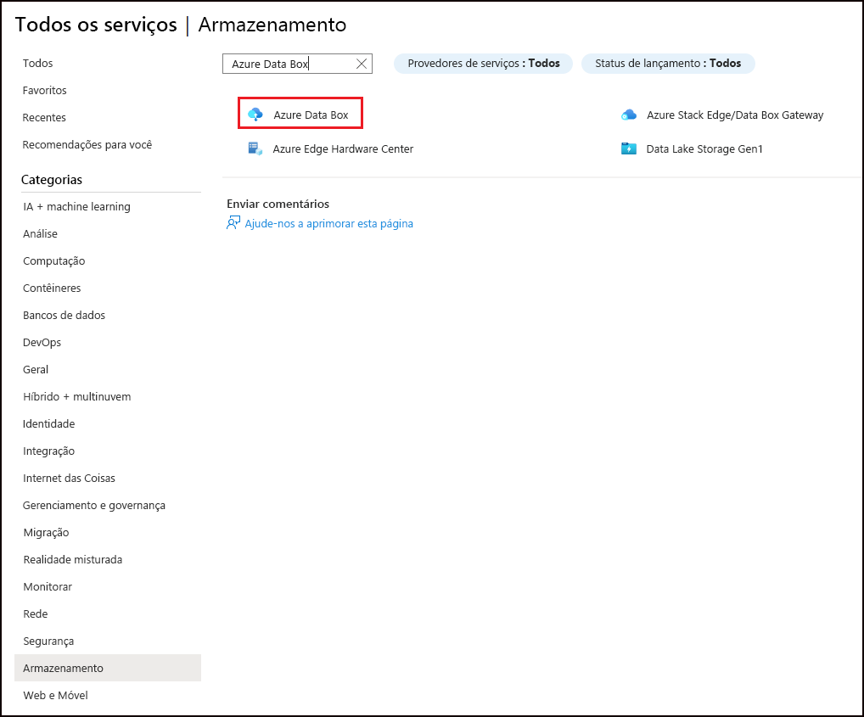
Task: Open the 'Provedores de serviços' filter
Action: [x=482, y=63]
